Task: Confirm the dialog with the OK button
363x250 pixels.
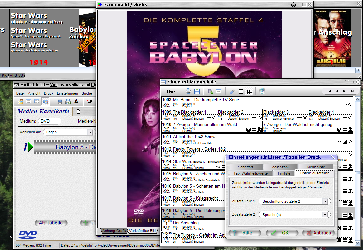Action: 282,233
